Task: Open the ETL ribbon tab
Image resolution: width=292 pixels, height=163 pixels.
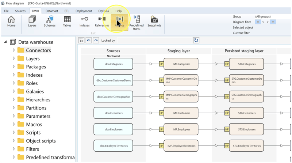Action: tap(67, 11)
